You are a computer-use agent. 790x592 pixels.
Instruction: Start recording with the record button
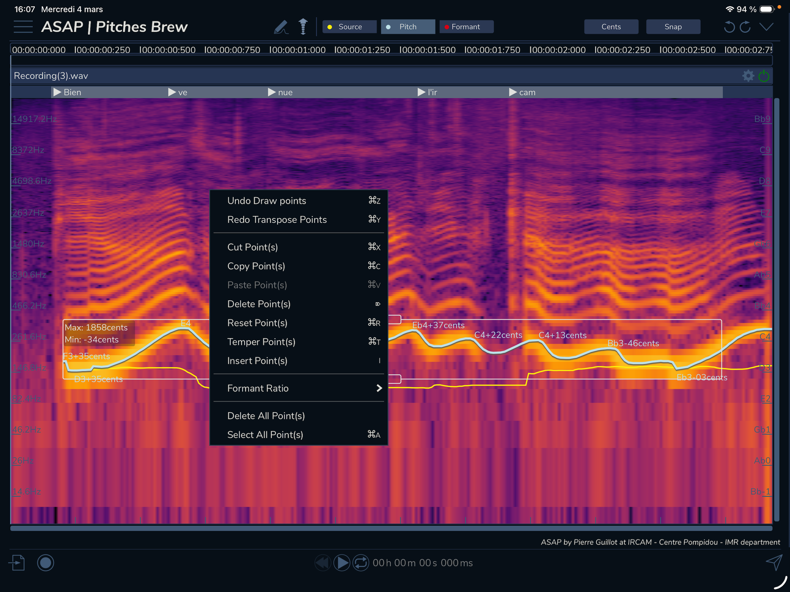[x=45, y=563]
